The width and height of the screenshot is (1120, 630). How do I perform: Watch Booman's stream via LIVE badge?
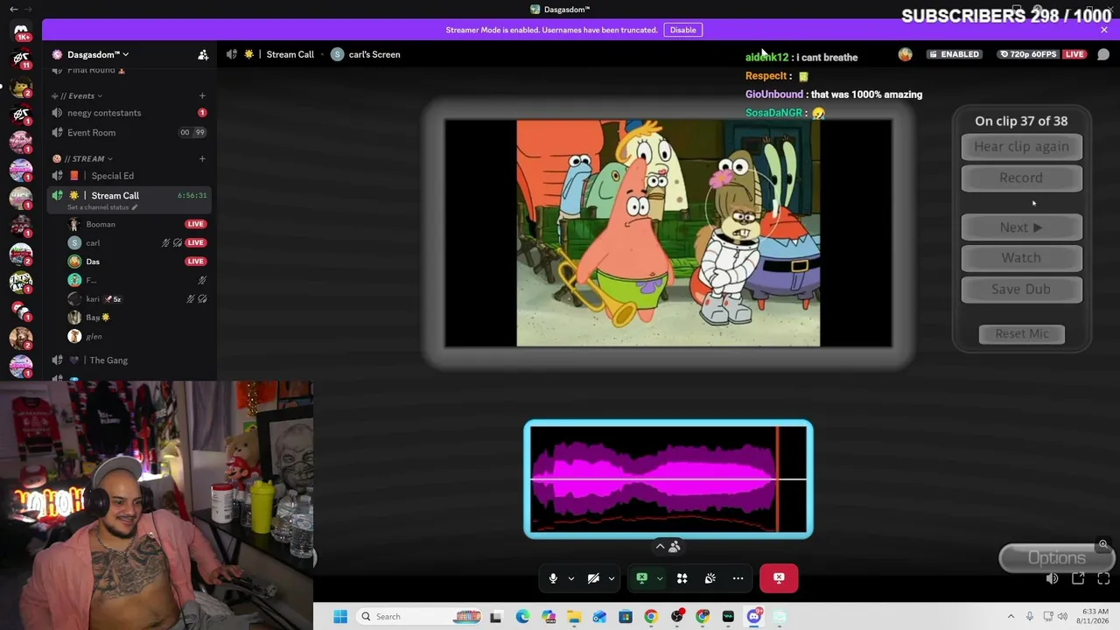(196, 224)
